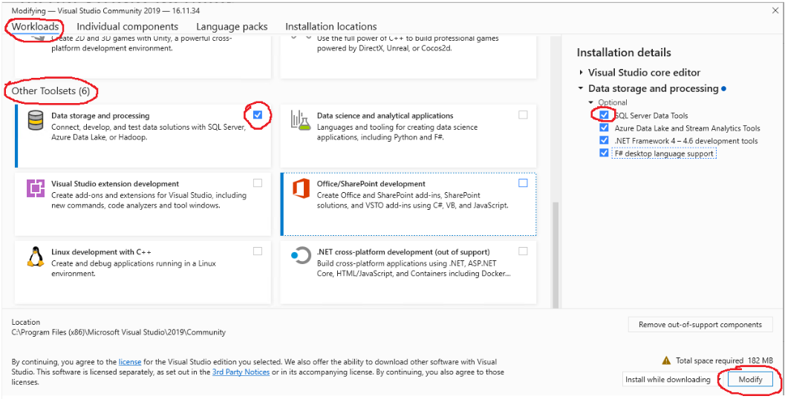Image resolution: width=785 pixels, height=399 pixels.
Task: Uncheck SQL Server Data Tools
Action: click(604, 115)
